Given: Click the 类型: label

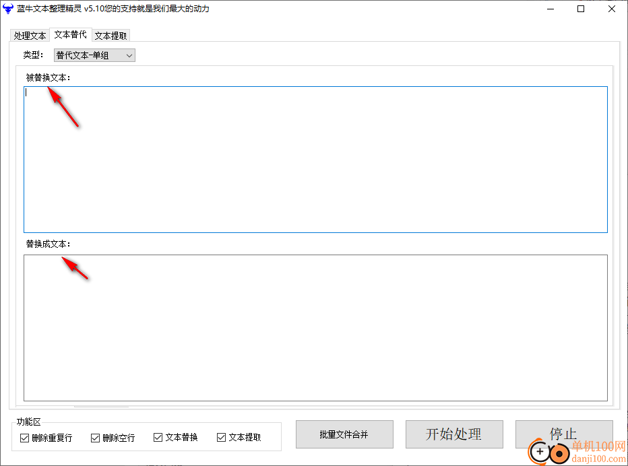Looking at the screenshot, I should coord(33,55).
